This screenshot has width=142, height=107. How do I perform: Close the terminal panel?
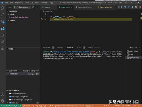point(139,48)
